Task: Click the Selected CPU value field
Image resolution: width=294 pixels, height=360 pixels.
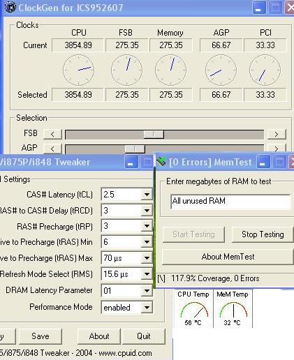Action: point(78,95)
